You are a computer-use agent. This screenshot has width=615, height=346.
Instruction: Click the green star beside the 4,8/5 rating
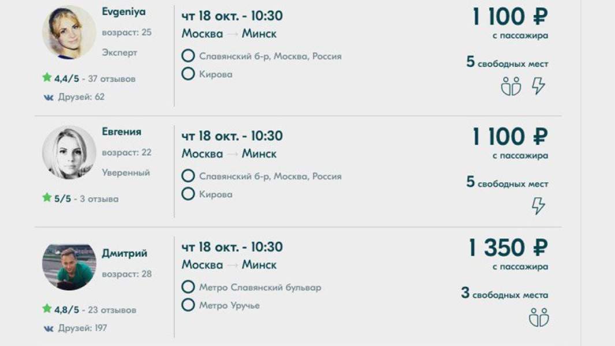point(47,309)
